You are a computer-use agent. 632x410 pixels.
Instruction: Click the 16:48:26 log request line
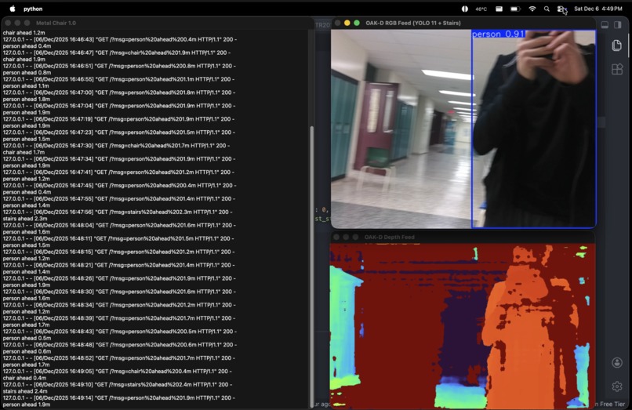click(x=120, y=278)
